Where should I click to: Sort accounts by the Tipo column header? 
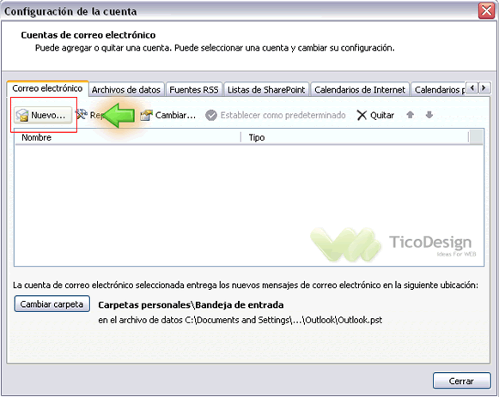[x=355, y=137]
